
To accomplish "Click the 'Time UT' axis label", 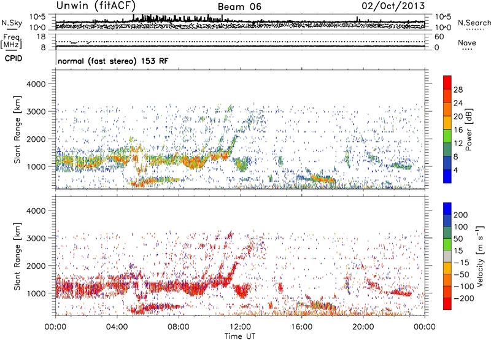I will [240, 336].
